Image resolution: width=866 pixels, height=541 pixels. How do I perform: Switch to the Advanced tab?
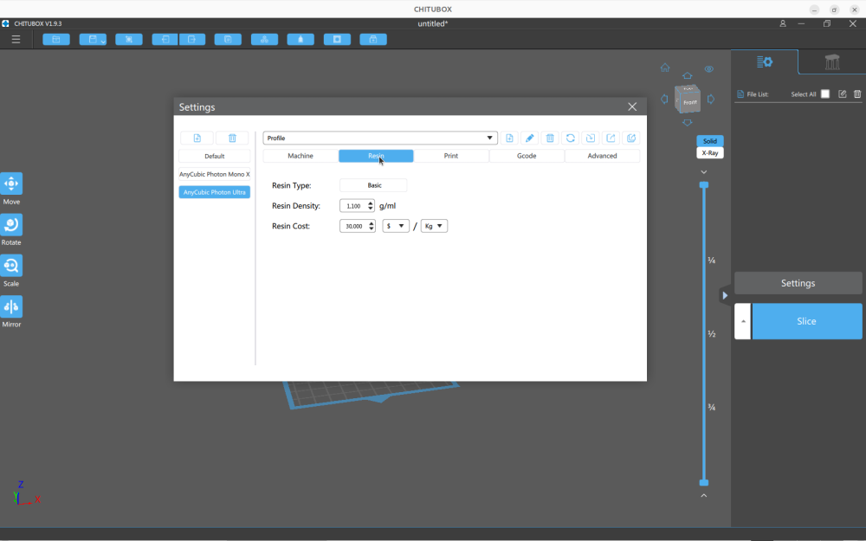click(602, 156)
